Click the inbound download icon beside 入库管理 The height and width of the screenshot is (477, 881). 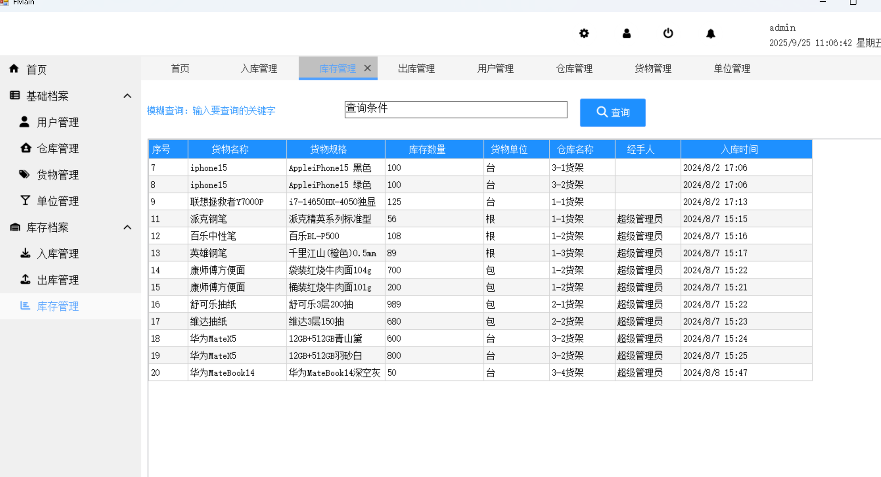coord(25,253)
